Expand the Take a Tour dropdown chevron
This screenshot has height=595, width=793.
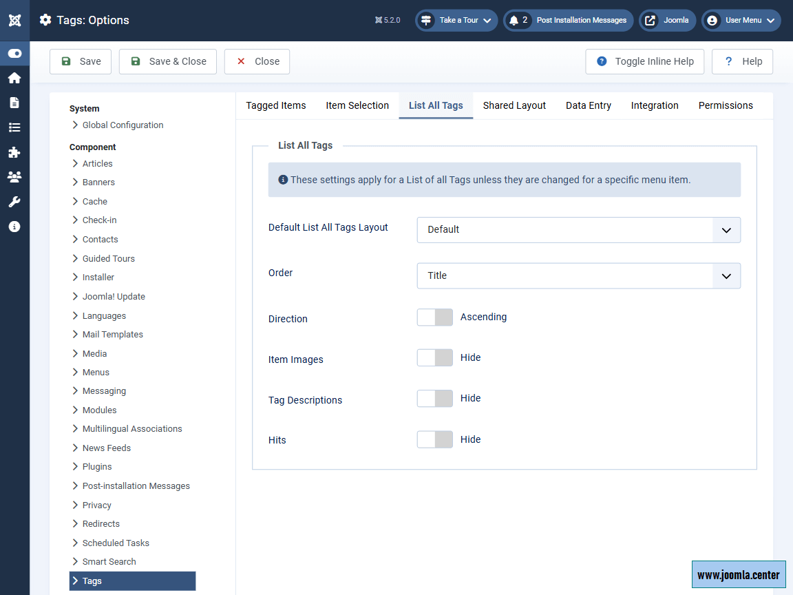click(x=487, y=21)
